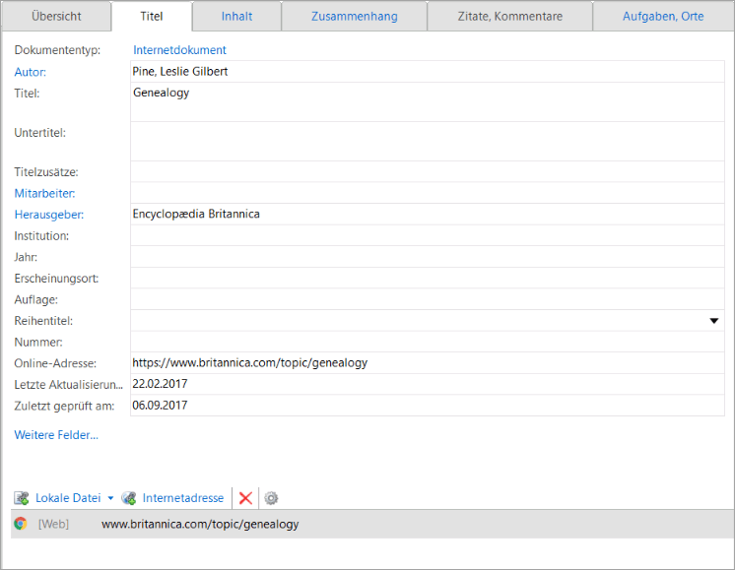This screenshot has height=570, width=735.
Task: Click the Internetadresse link
Action: click(183, 498)
